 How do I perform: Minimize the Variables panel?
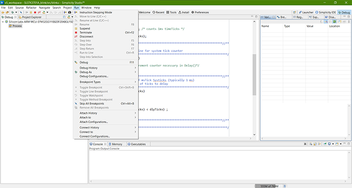(344, 17)
